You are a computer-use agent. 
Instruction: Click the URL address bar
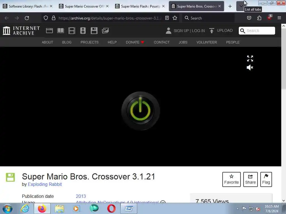pyautogui.click(x=110, y=18)
